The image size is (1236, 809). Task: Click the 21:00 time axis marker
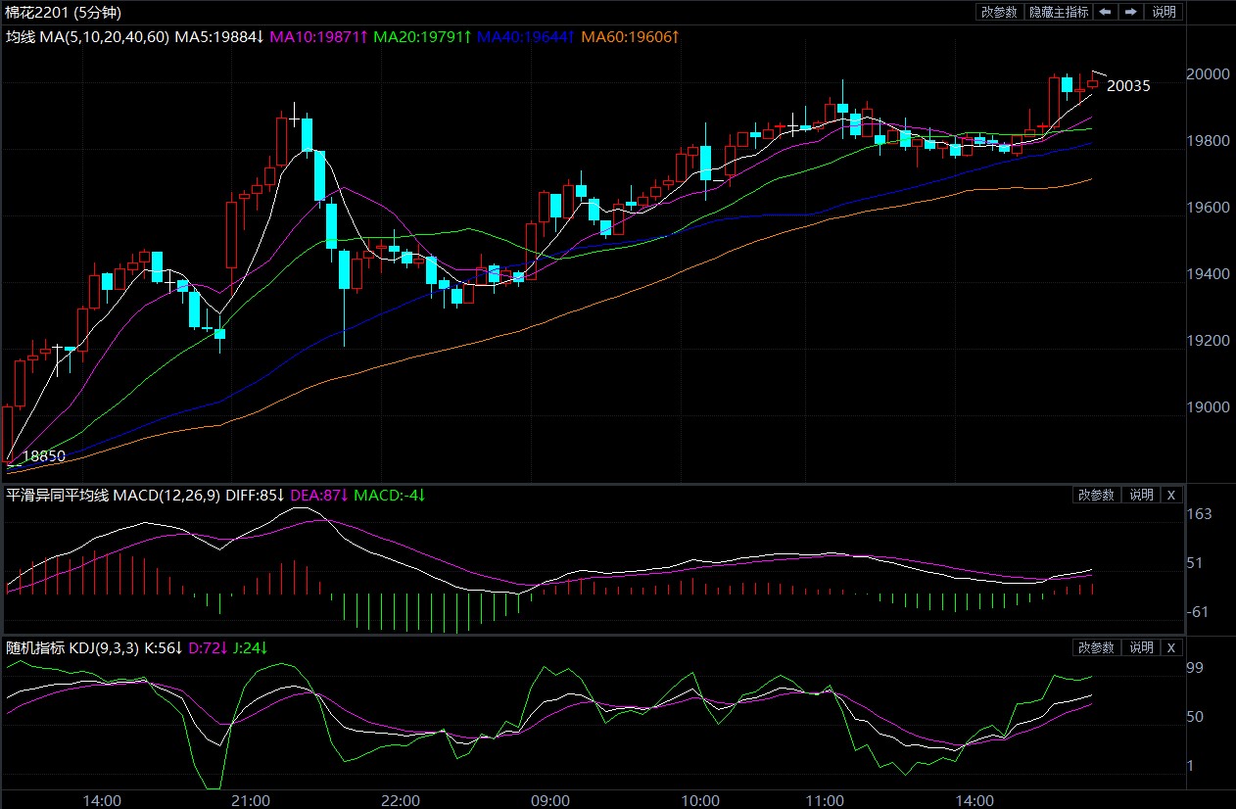pos(251,800)
